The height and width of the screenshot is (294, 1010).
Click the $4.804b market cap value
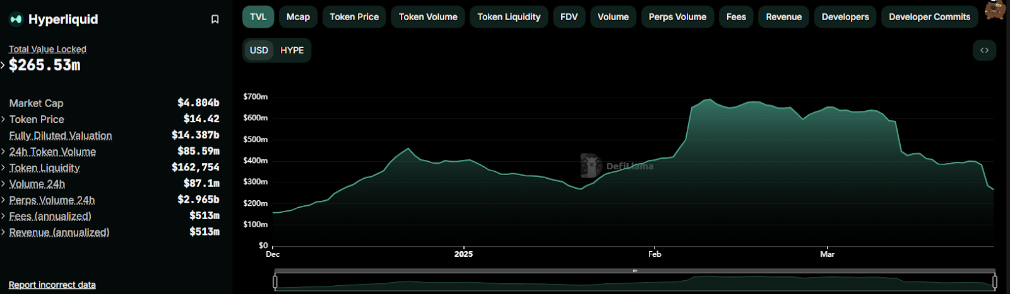(x=198, y=103)
